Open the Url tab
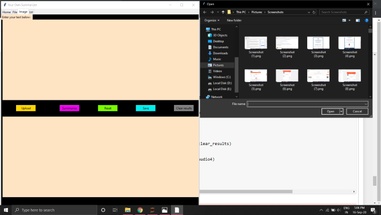381x215 pixels. (x=31, y=12)
